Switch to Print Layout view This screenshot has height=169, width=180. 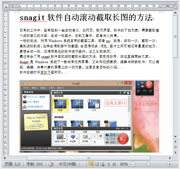91,164
